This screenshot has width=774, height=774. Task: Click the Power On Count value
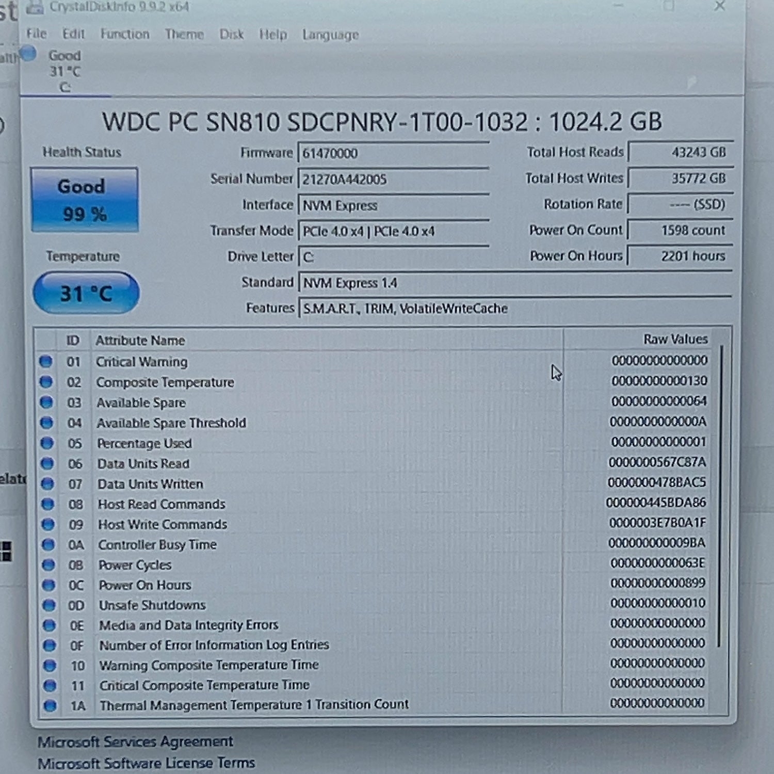tap(680, 230)
